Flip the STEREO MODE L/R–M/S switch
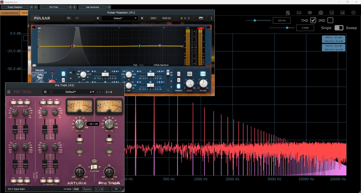The height and width of the screenshot is (193, 361). click(94, 167)
